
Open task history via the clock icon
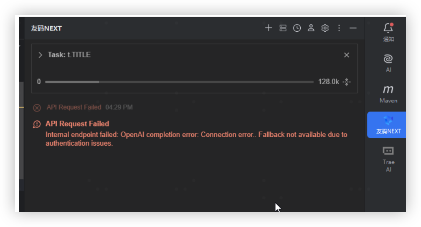[297, 28]
